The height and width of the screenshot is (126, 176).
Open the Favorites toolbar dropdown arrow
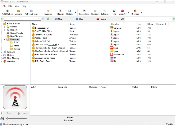click(55, 12)
